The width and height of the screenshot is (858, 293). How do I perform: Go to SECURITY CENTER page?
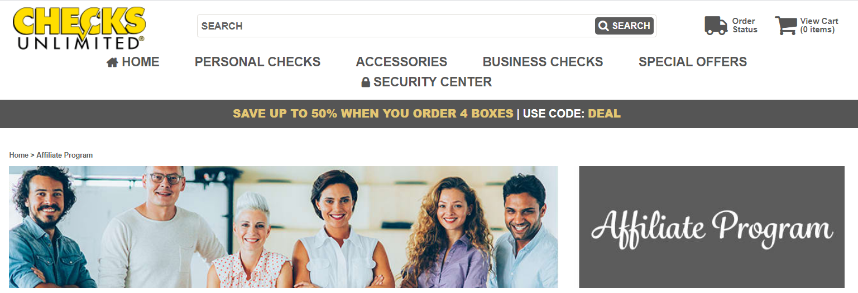433,82
